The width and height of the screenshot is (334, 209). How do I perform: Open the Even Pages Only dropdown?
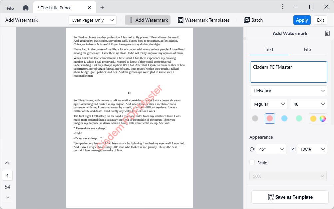pyautogui.click(x=92, y=20)
